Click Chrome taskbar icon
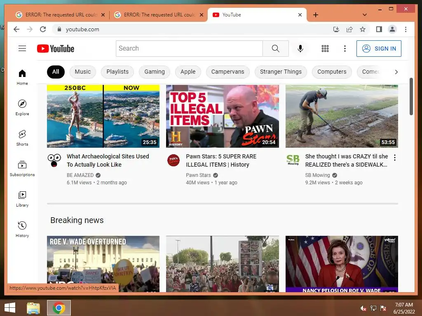This screenshot has height=316, width=422. pos(59,308)
